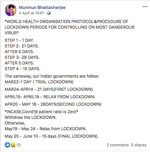This screenshot has height=152, width=150.
Task: Visit the Munmun Bhattacharjee profile name link
Action: click(42, 7)
